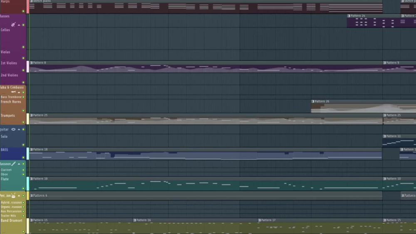Mute the Trumpets track
This screenshot has height=234, width=416.
23,122
